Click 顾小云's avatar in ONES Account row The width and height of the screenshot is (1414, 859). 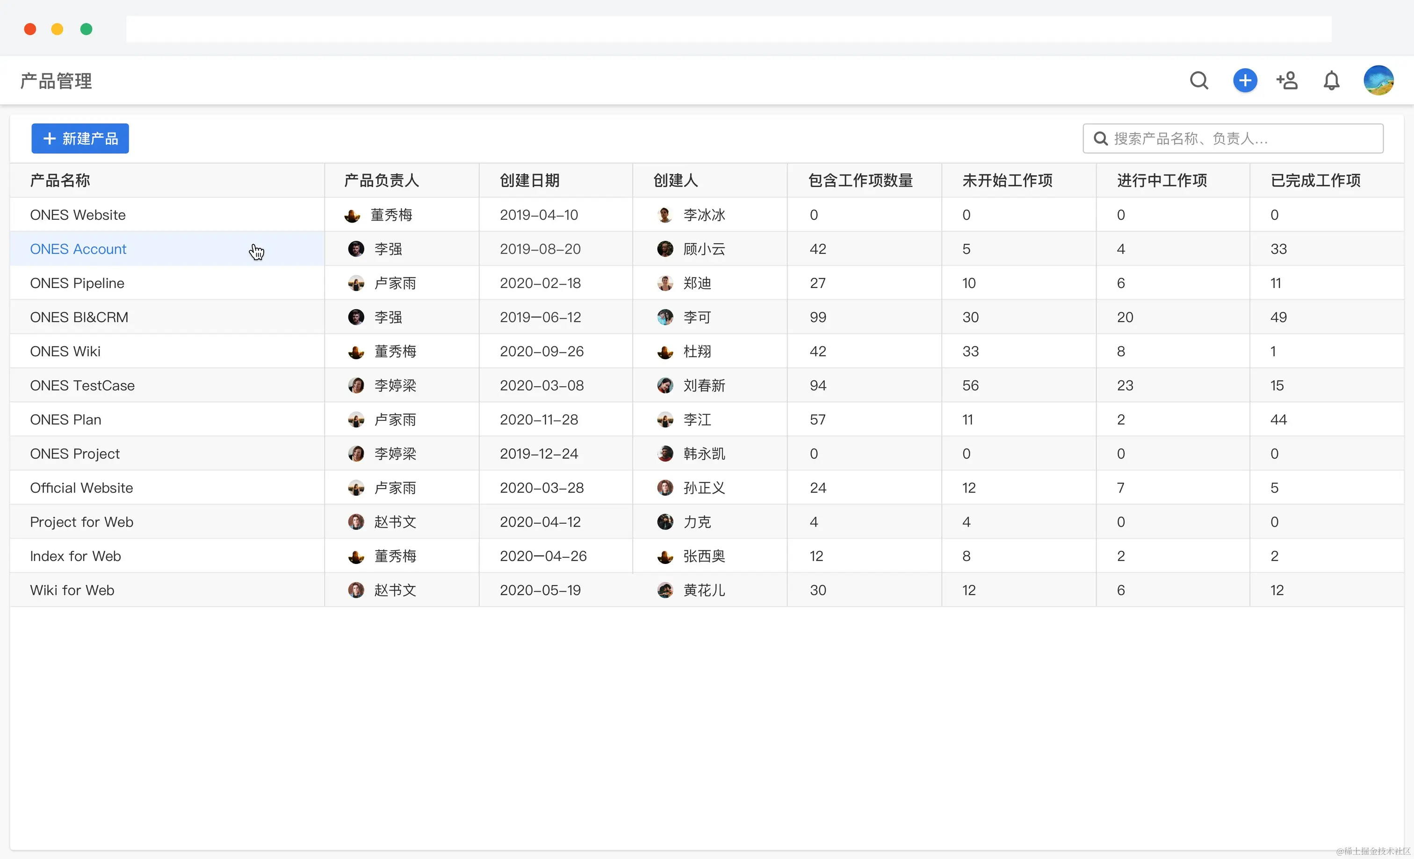click(665, 249)
